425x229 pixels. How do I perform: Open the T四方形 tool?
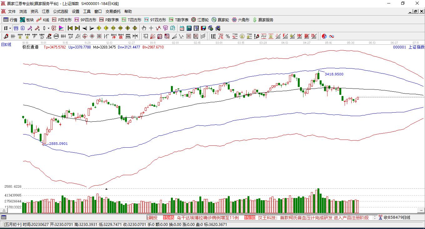[132, 20]
